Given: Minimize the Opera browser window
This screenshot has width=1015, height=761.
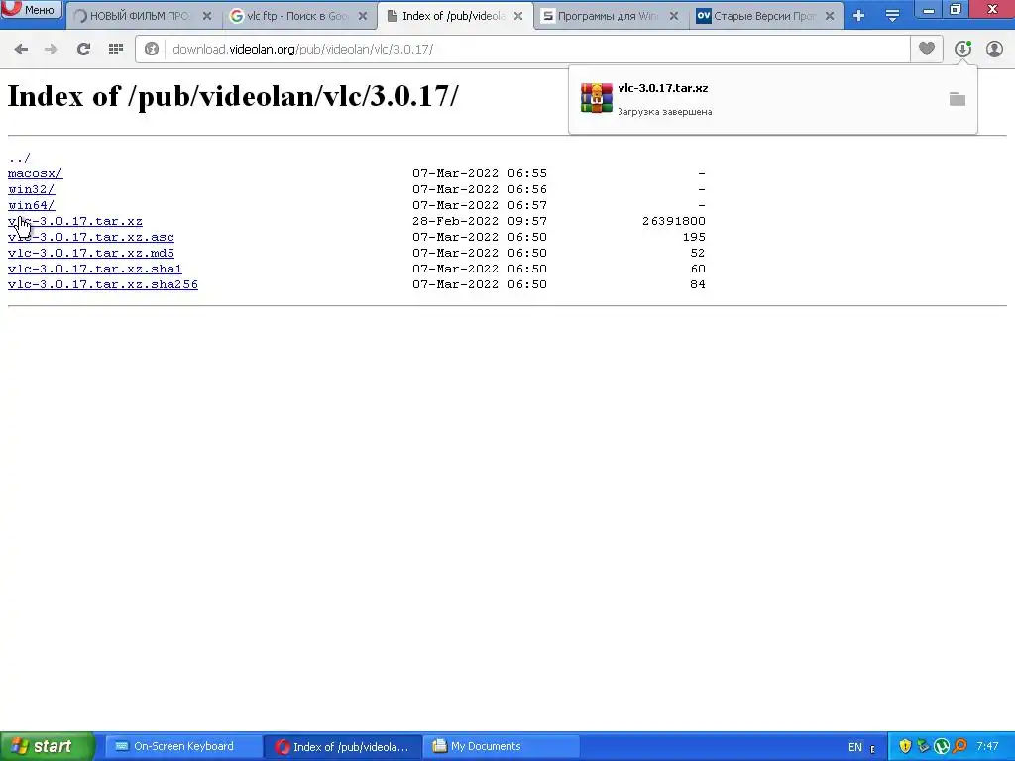Looking at the screenshot, I should click(929, 9).
